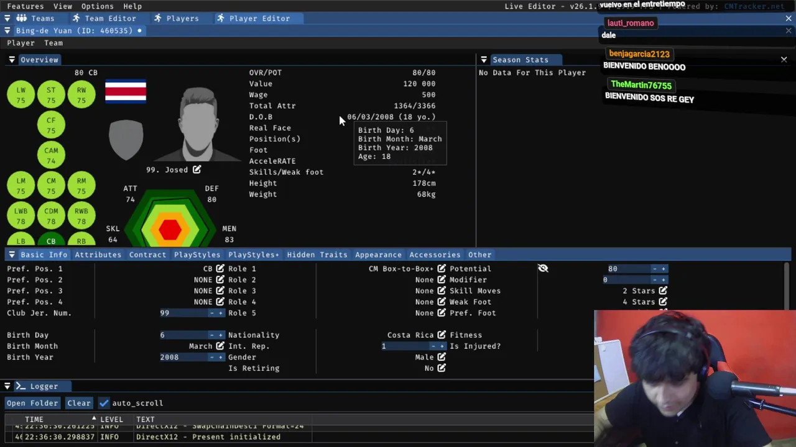Collapse the Overview panel
796x447 pixels.
click(12, 60)
